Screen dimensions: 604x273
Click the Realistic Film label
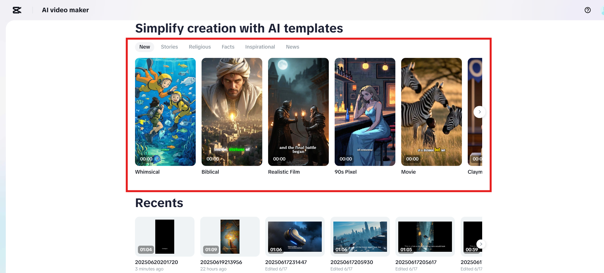point(284,172)
